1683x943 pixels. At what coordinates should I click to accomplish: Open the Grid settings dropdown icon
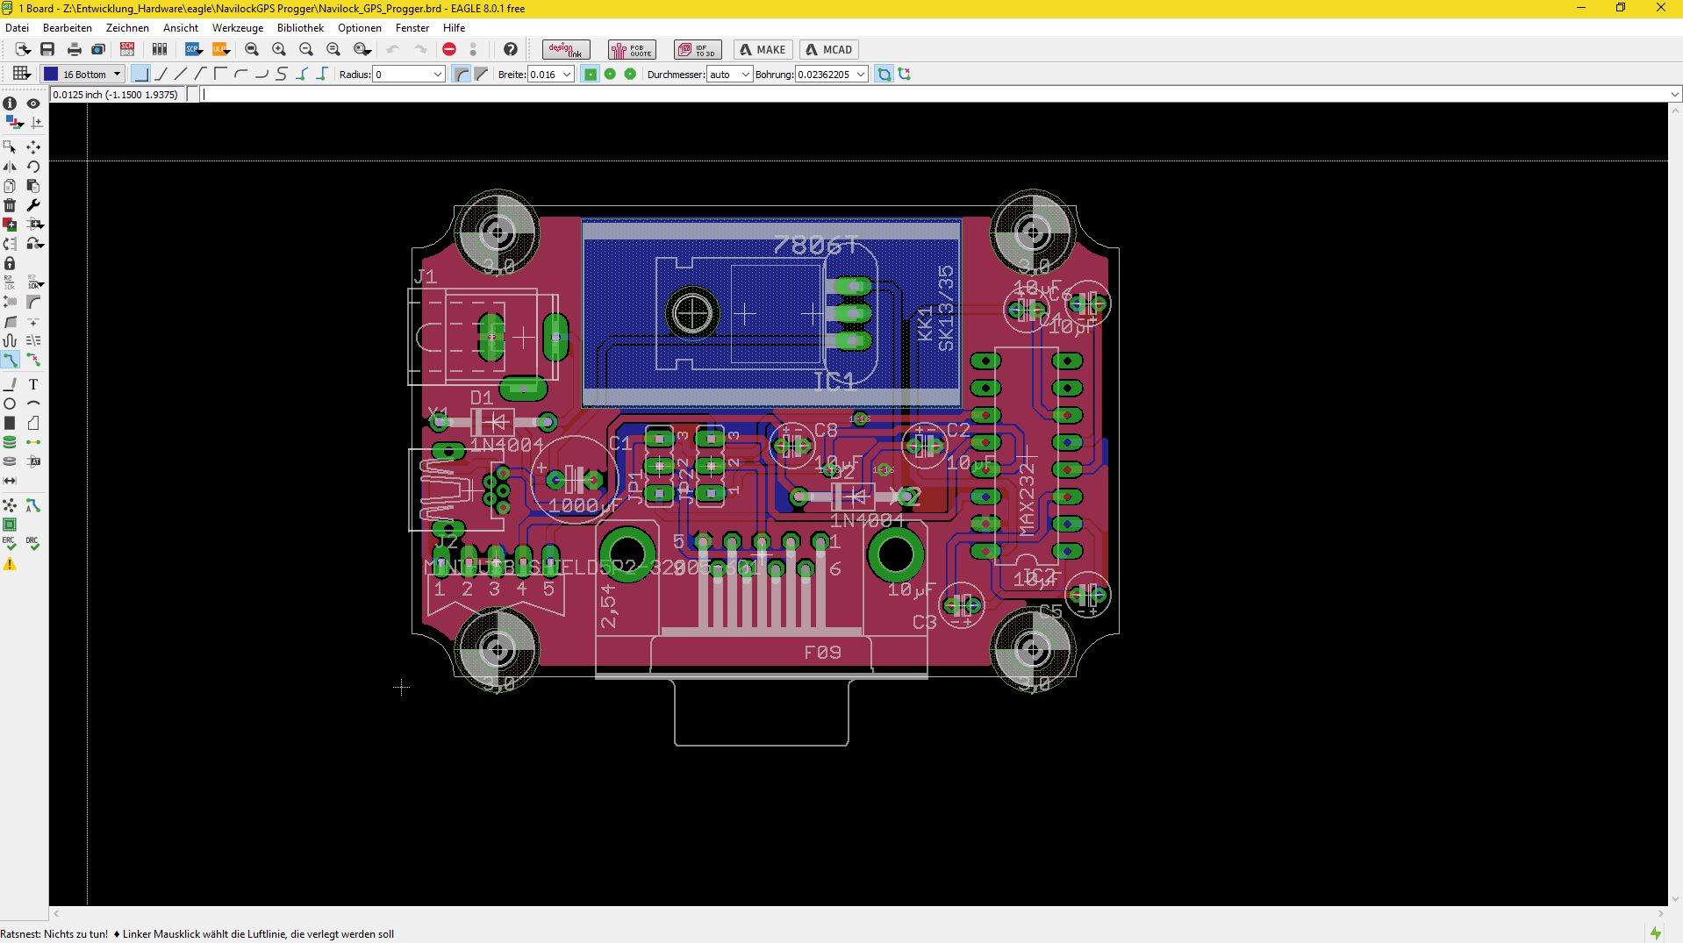21,75
